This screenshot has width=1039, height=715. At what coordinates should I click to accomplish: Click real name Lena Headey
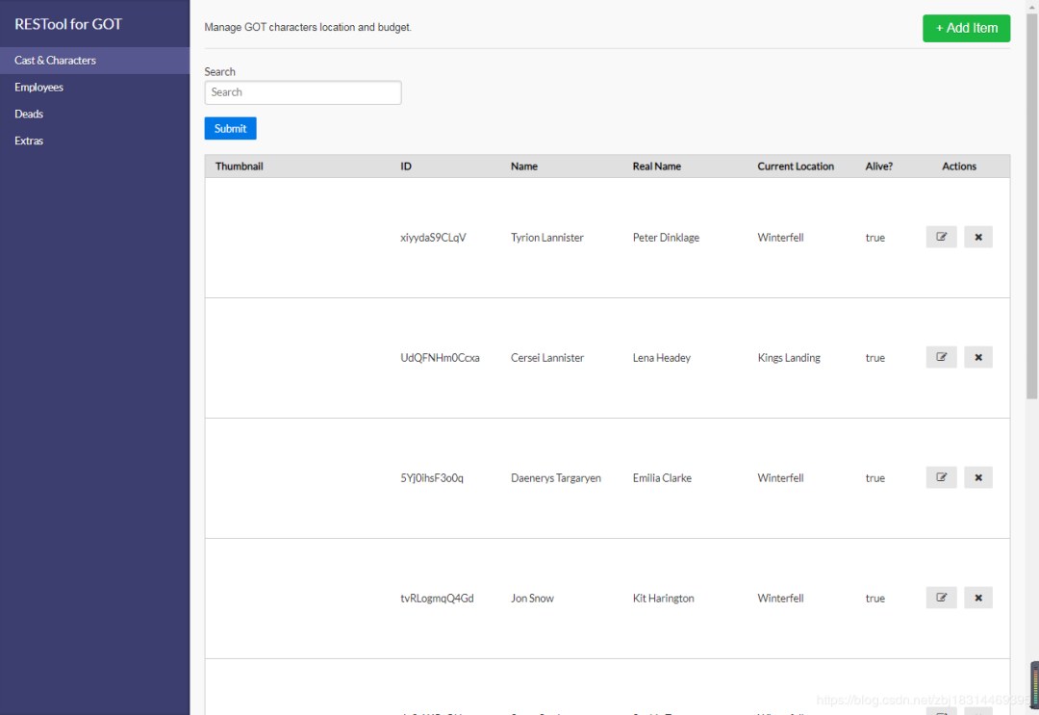point(661,358)
